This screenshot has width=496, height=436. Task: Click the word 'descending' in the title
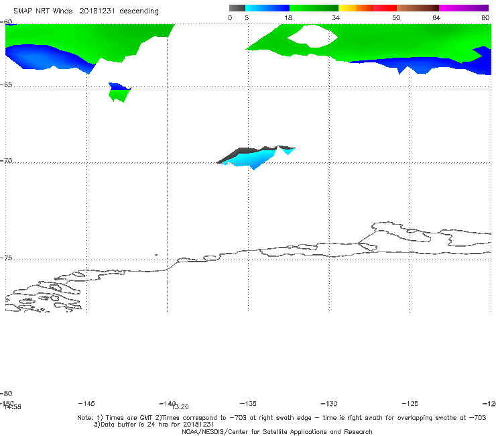139,11
